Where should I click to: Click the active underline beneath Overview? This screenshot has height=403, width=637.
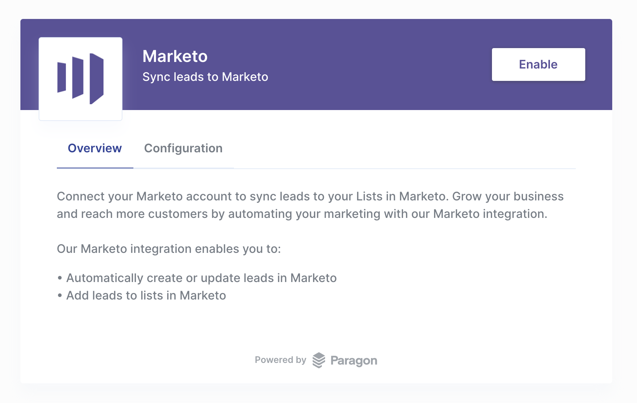click(95, 168)
